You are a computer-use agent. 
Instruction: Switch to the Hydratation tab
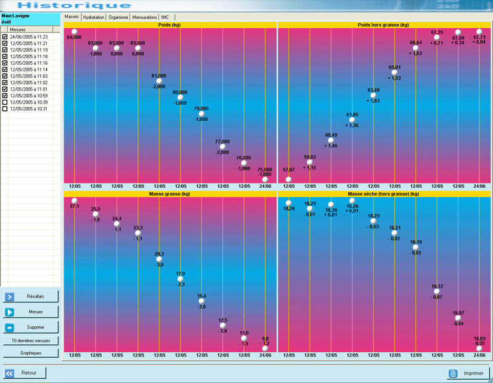(x=94, y=17)
